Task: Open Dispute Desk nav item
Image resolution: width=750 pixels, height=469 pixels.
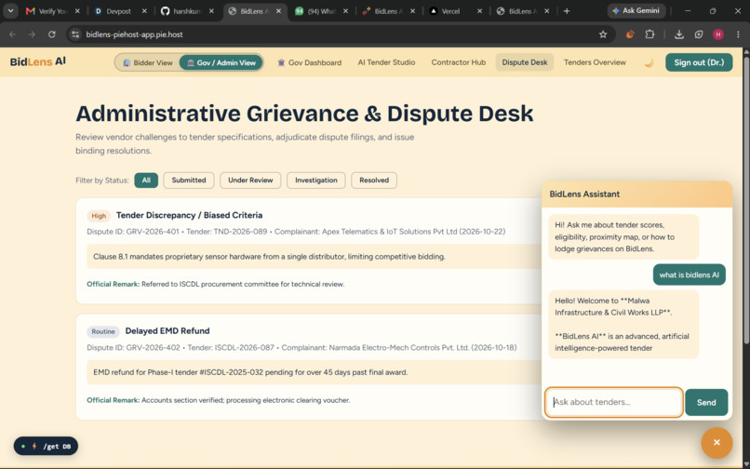Action: [525, 62]
